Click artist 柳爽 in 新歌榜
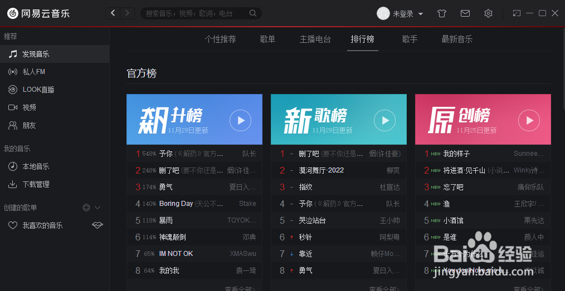This screenshot has height=291, width=565. (393, 170)
